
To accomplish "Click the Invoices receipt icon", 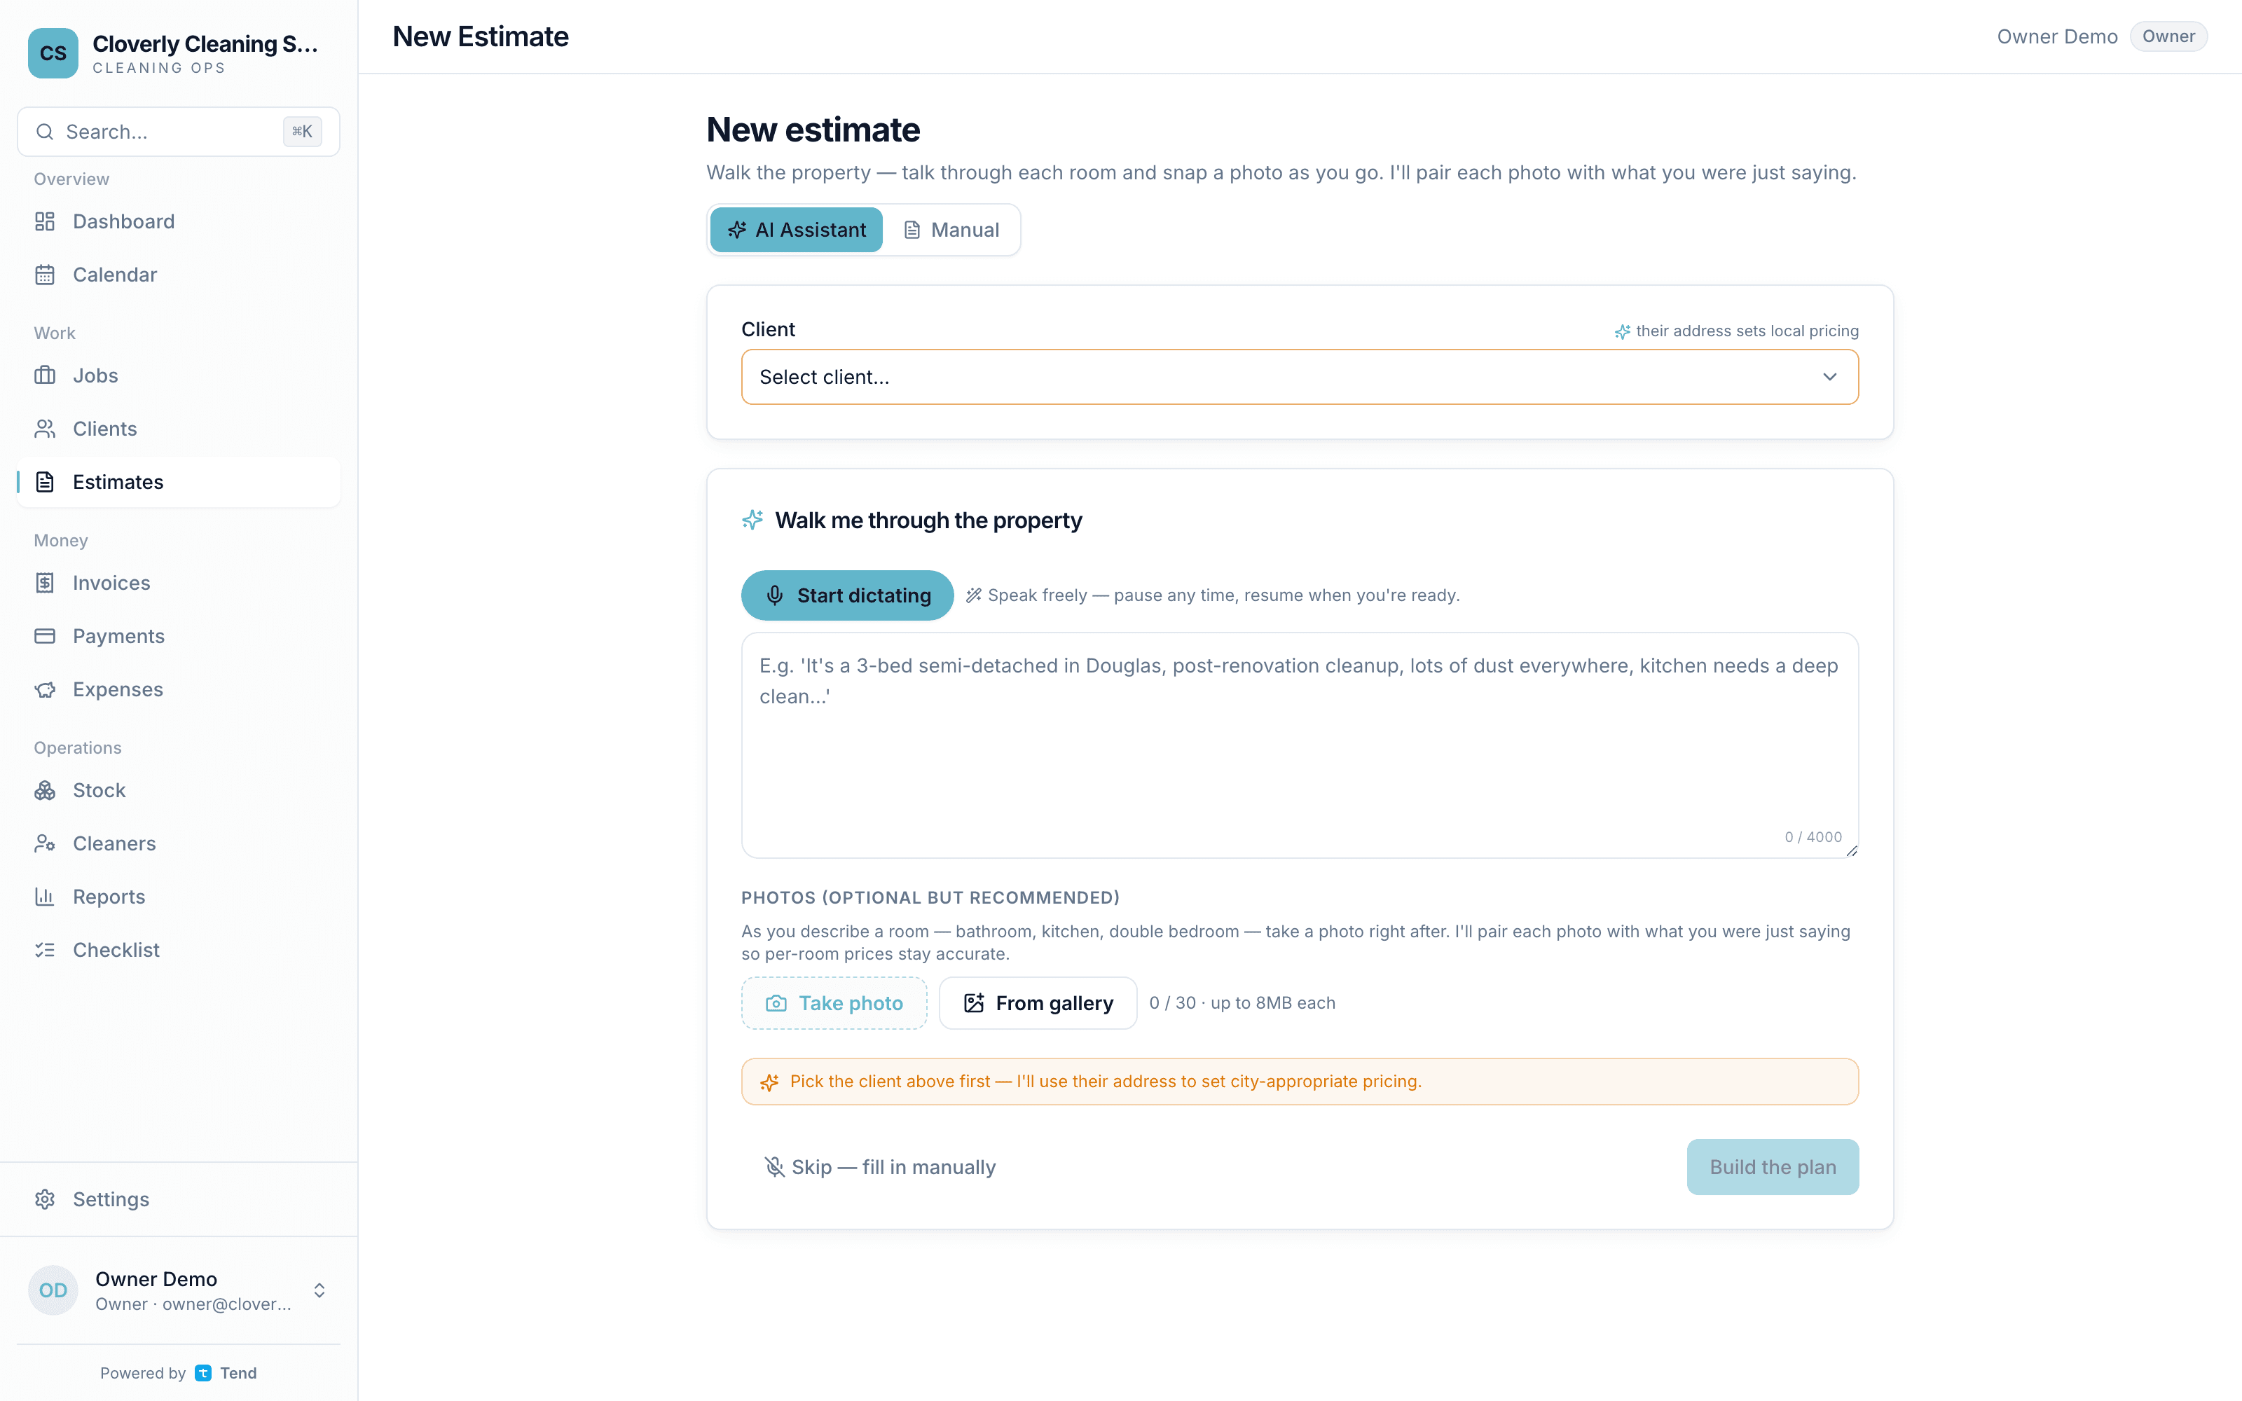I will [44, 583].
